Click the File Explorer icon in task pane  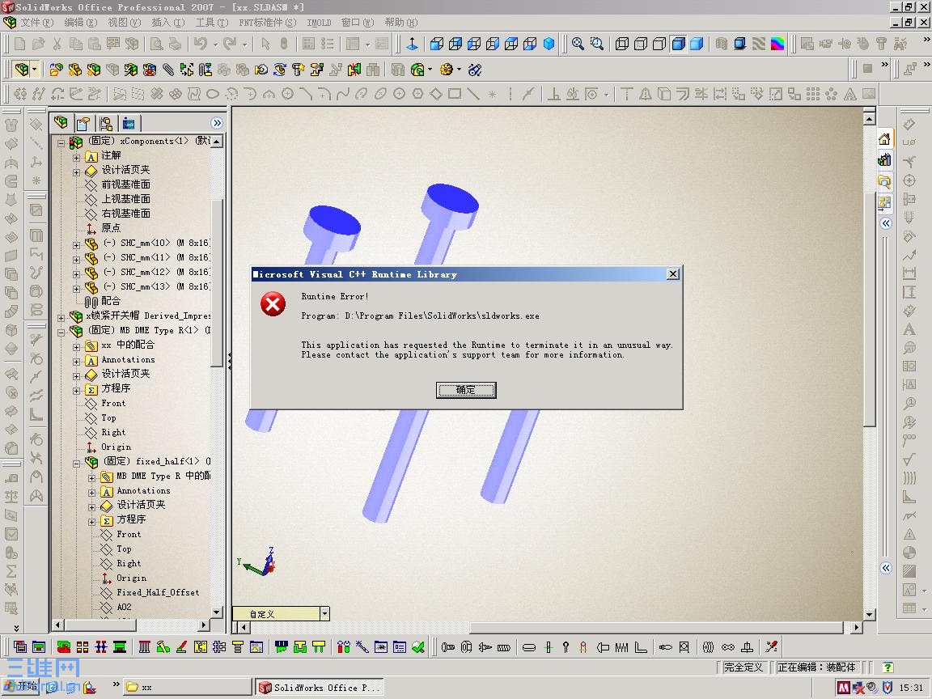884,181
